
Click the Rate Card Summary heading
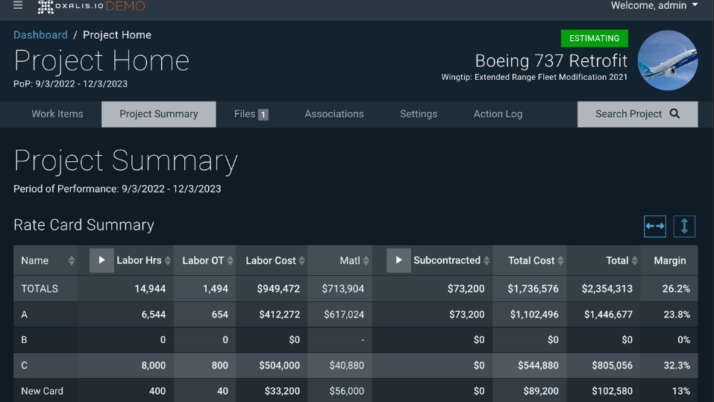point(84,225)
